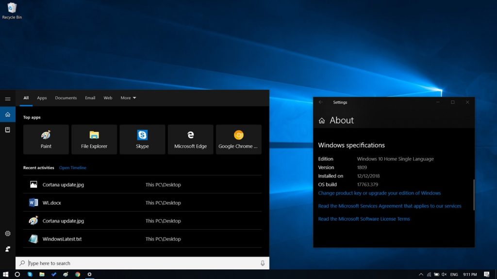Click the change product key link in About
This screenshot has height=279, width=497.
click(379, 193)
